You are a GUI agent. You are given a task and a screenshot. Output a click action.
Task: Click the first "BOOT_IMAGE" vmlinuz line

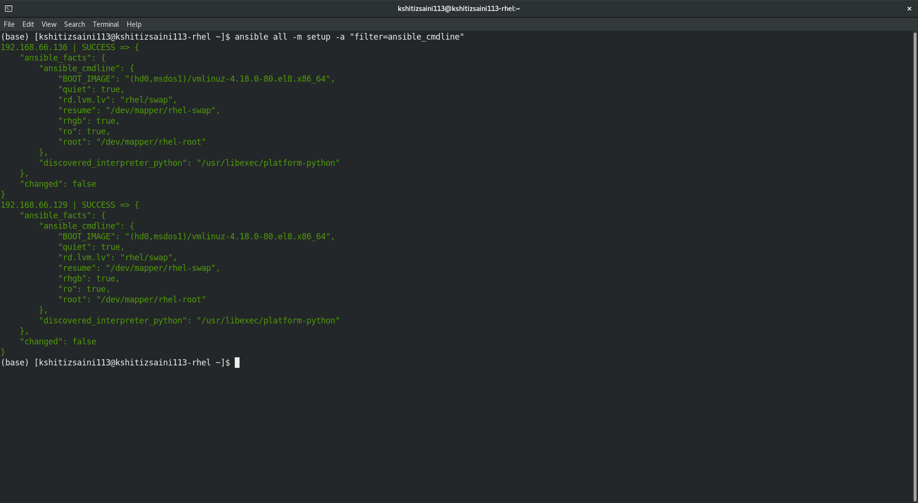click(197, 79)
